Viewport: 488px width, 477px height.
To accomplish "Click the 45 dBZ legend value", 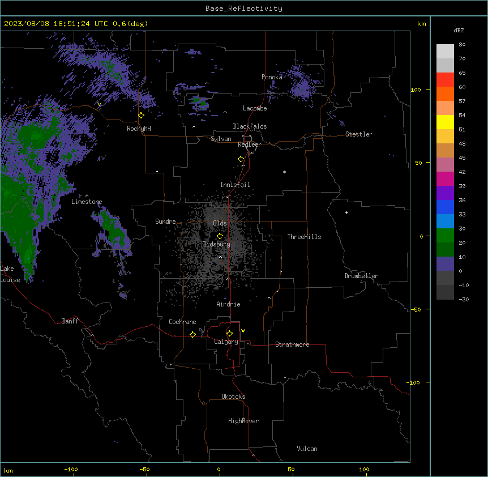I will pyautogui.click(x=462, y=157).
